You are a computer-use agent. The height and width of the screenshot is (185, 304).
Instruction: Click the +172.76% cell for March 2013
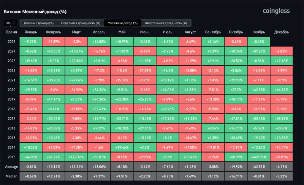pyautogui.click(x=77, y=157)
